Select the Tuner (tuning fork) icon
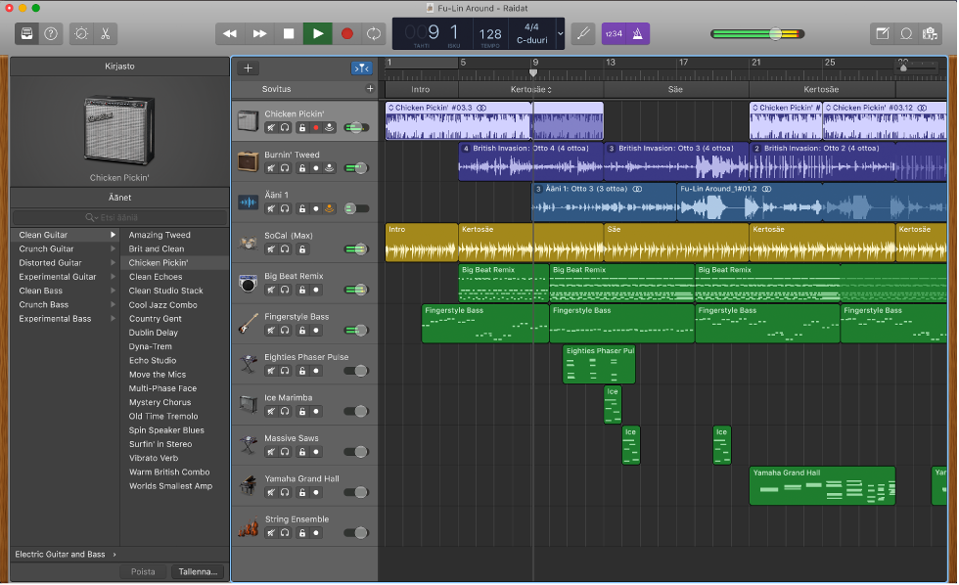The width and height of the screenshot is (959, 585). pos(583,33)
